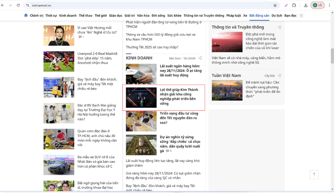Click the red sea laser article thumbnail

(x=227, y=42)
